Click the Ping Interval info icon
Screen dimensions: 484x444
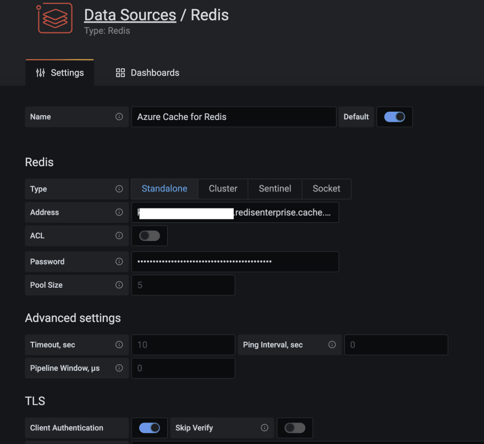click(332, 345)
